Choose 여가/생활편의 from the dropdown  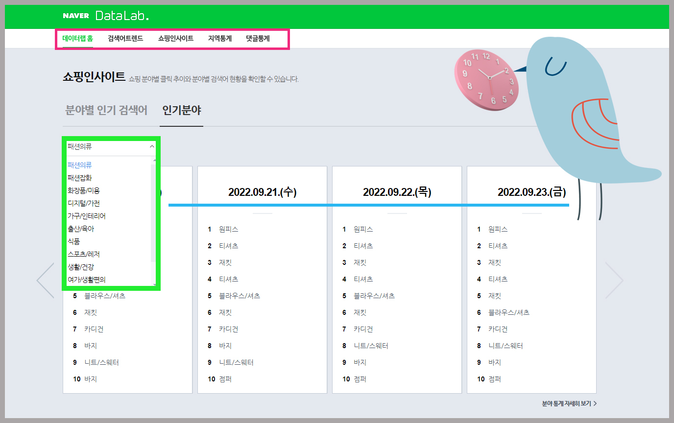[87, 280]
